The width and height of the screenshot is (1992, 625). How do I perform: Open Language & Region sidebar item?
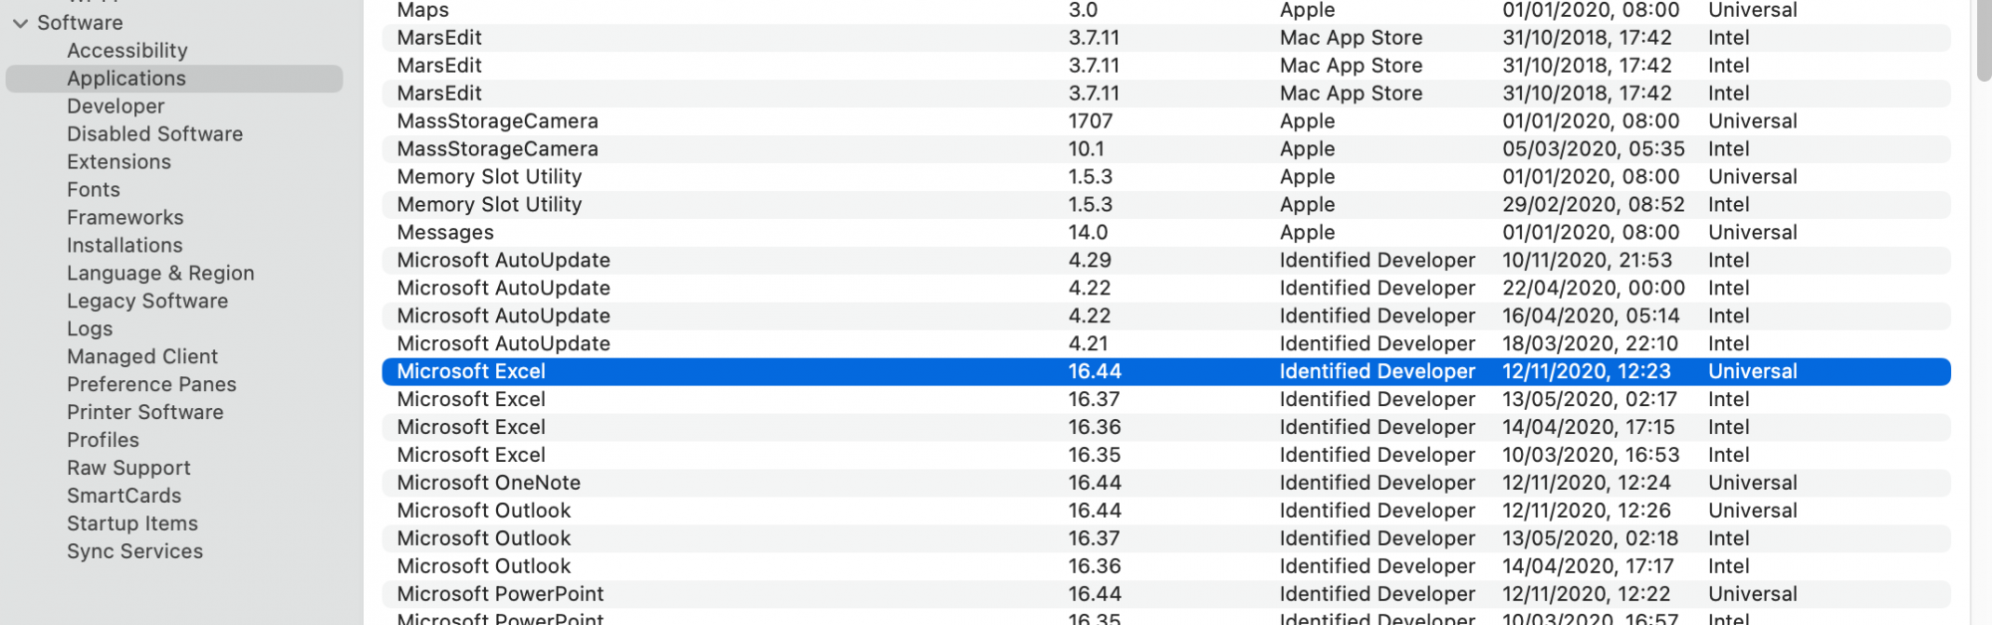pos(160,274)
